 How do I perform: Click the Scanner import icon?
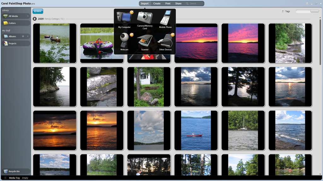tap(145, 41)
